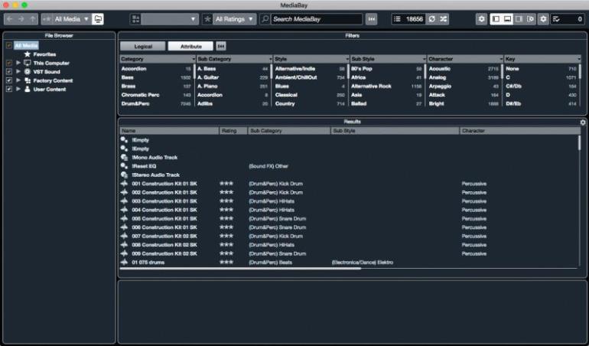Toggle the User Content checkbox
Screen dimensions: 589x346
click(x=9, y=89)
